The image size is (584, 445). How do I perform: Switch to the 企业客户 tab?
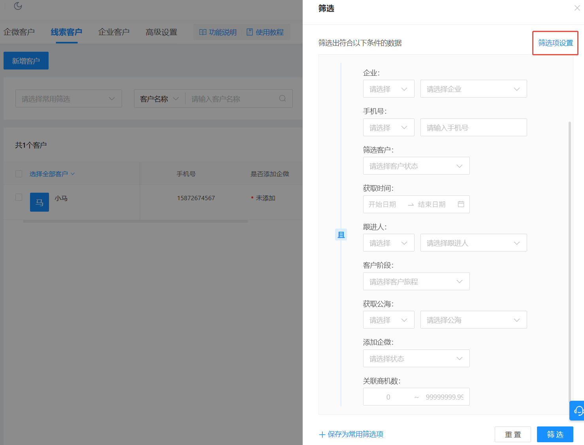pyautogui.click(x=114, y=32)
